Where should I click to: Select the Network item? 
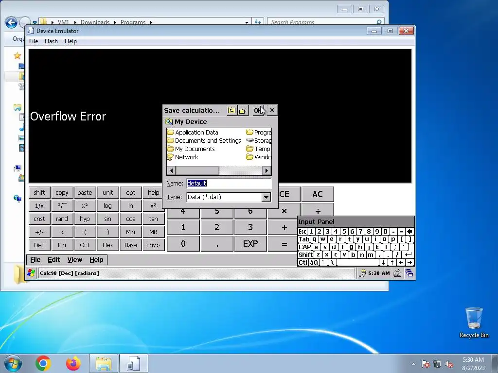(x=183, y=157)
